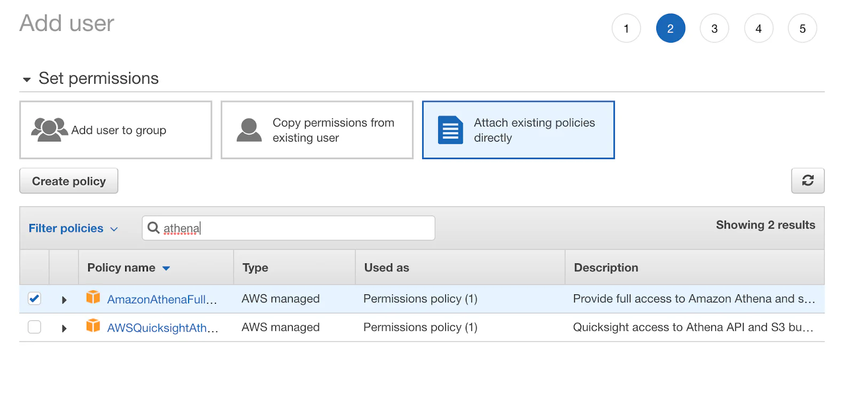This screenshot has height=399, width=855.
Task: Go to step 1 of Add user
Action: click(x=626, y=28)
